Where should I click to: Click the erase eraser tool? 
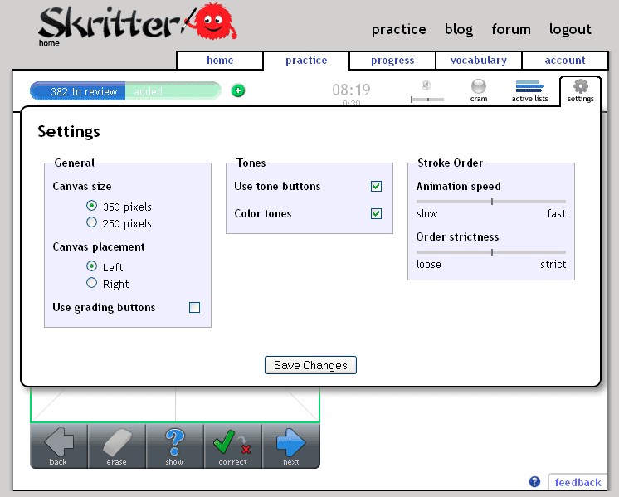[117, 446]
